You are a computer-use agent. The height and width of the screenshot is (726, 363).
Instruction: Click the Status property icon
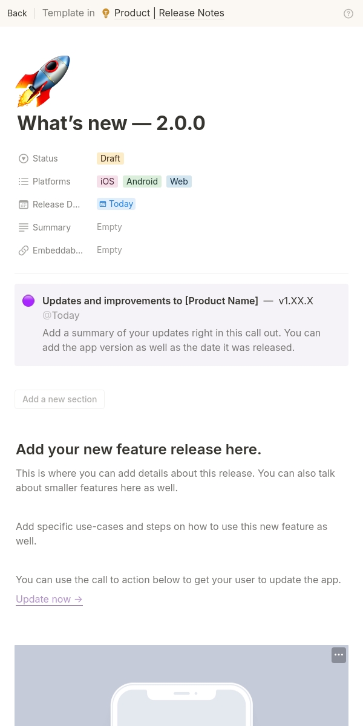24,159
